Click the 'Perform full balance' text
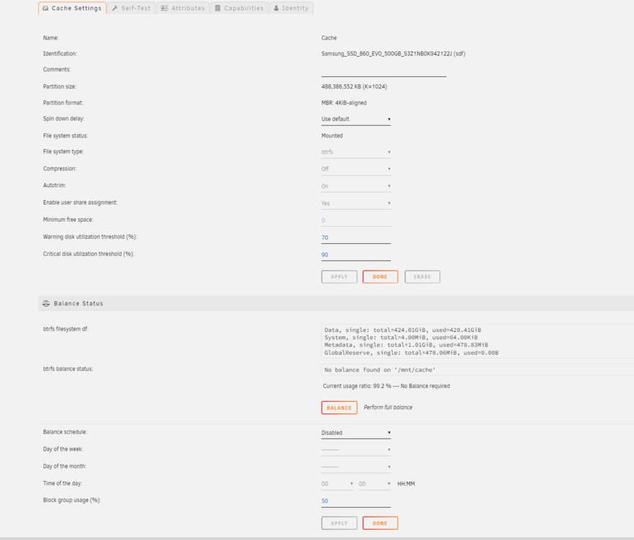The width and height of the screenshot is (634, 540). coord(388,408)
